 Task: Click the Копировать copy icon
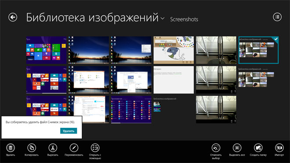[x=32, y=148]
